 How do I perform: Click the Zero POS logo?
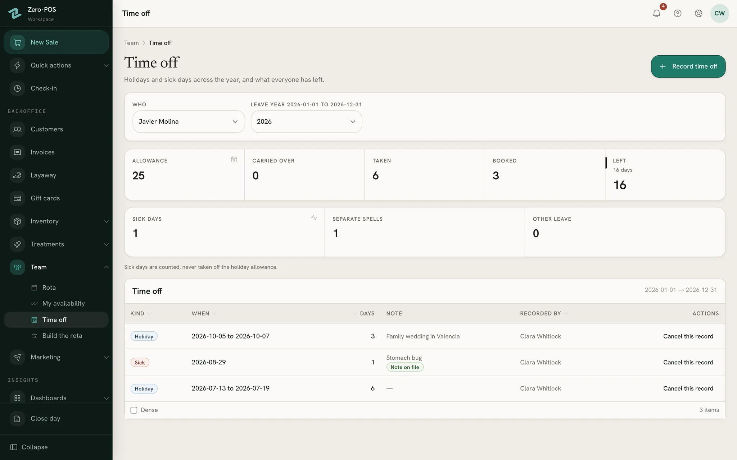point(15,13)
